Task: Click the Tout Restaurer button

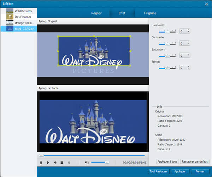Action: pyautogui.click(x=159, y=171)
